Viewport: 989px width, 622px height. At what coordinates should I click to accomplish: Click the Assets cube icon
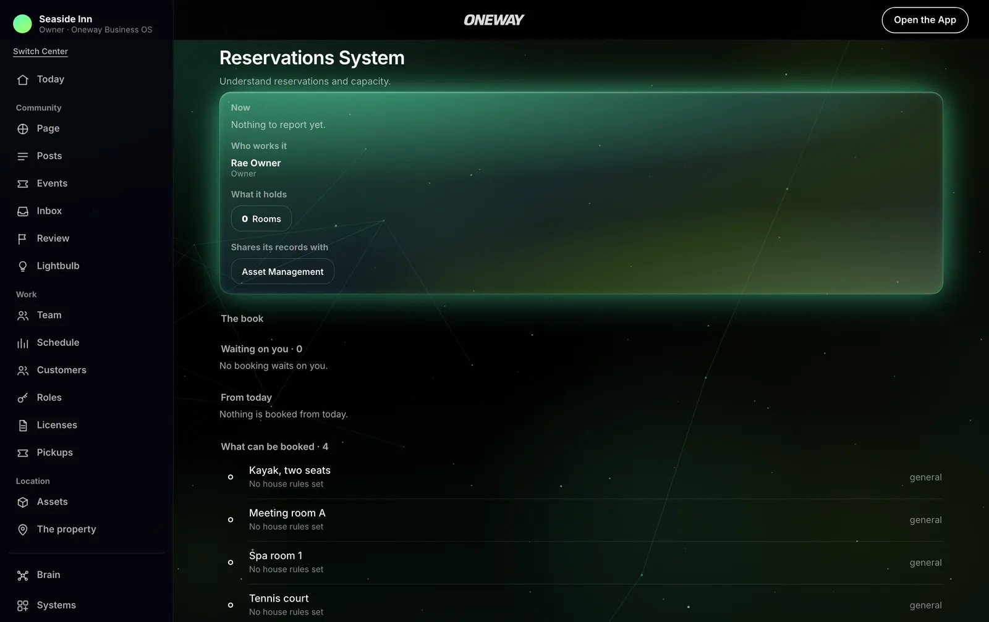(x=23, y=502)
